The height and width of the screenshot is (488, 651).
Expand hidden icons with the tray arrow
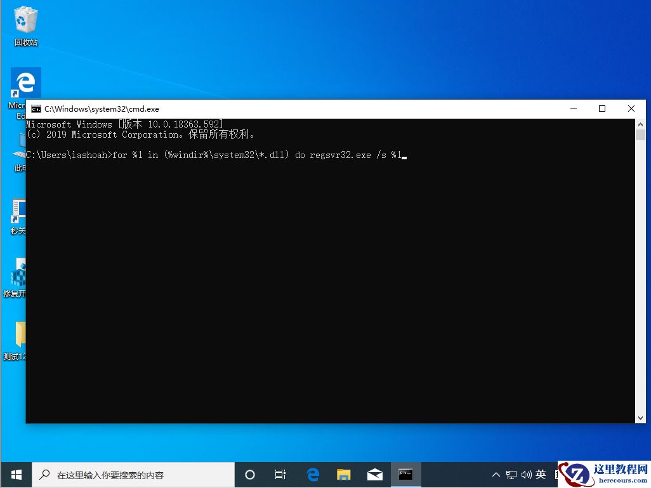[x=496, y=474]
